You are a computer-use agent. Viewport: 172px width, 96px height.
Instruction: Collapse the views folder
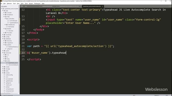click(x=4, y=61)
